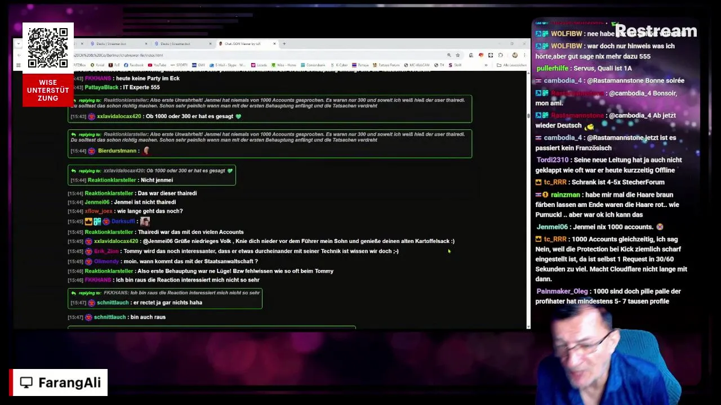Open the Consorsbank bookmark

(x=313, y=65)
